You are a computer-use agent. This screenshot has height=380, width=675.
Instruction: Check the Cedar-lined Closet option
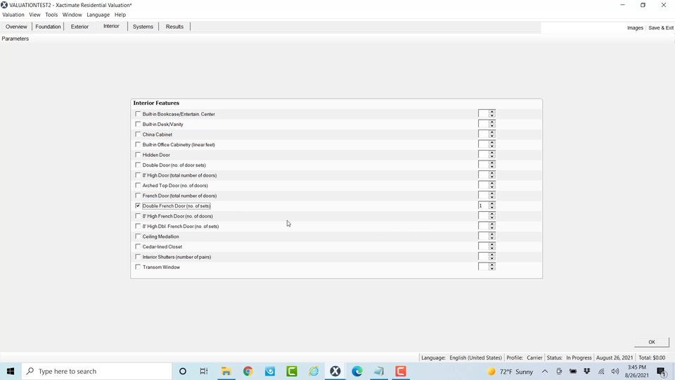pyautogui.click(x=138, y=247)
